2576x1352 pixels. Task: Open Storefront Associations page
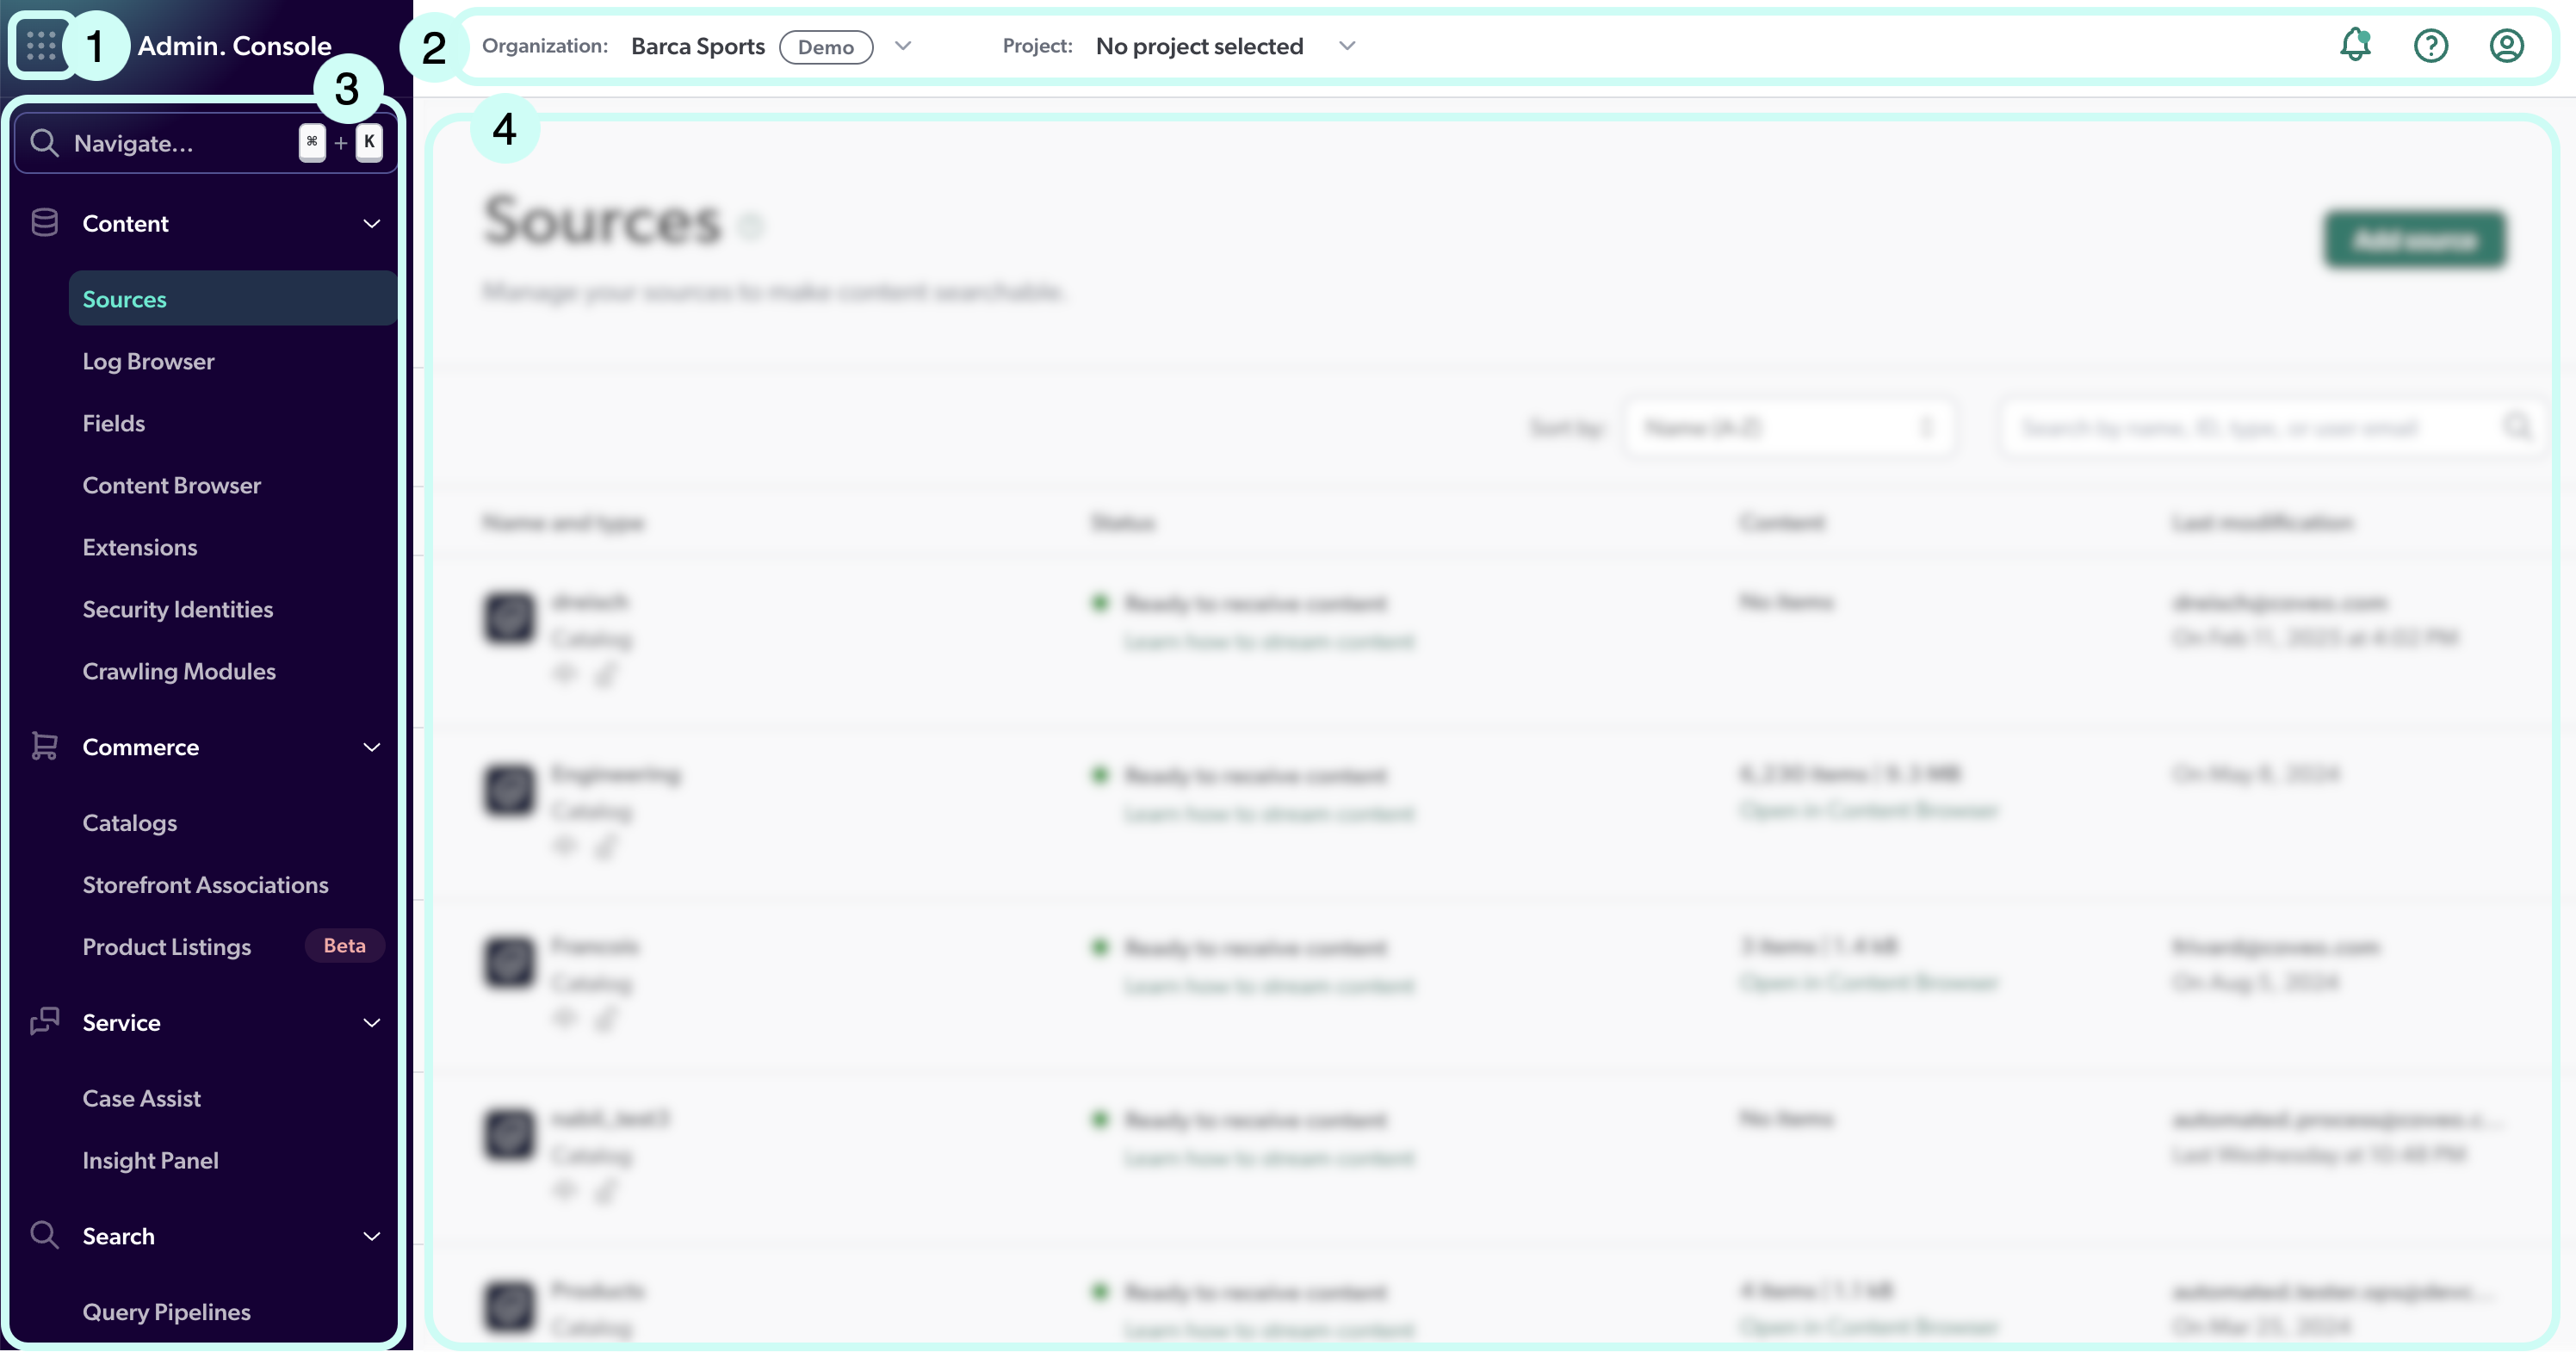(205, 885)
